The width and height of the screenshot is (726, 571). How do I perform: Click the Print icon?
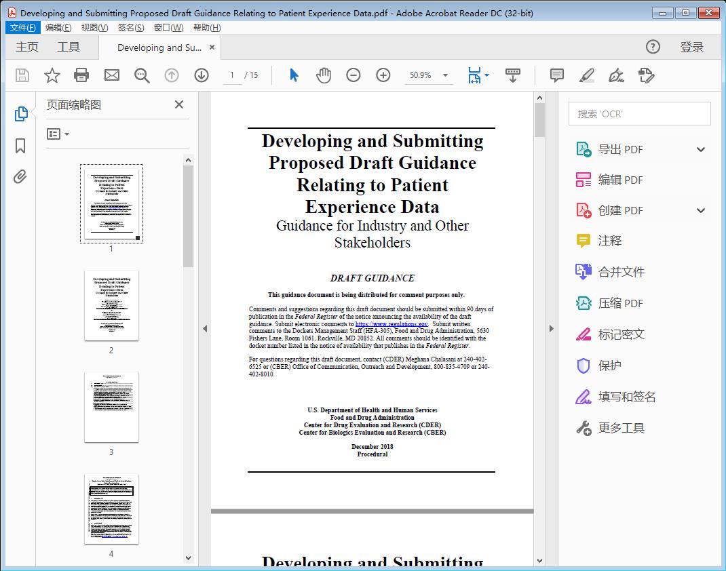pos(81,75)
